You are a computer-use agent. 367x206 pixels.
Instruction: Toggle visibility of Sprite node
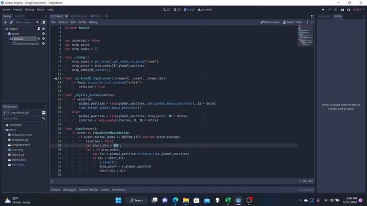pyautogui.click(x=44, y=34)
